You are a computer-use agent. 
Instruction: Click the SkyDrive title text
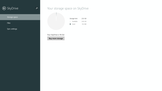[x=13, y=8]
